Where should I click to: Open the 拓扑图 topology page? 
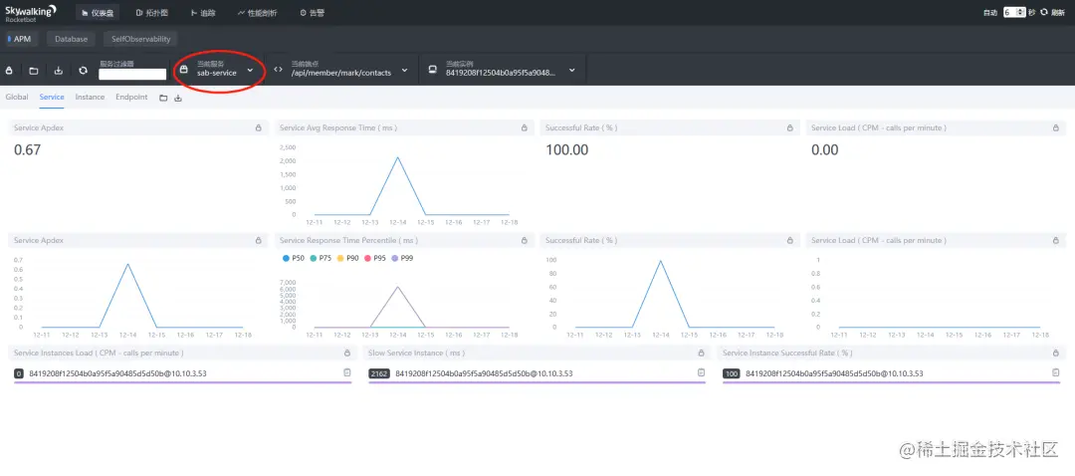pyautogui.click(x=151, y=13)
